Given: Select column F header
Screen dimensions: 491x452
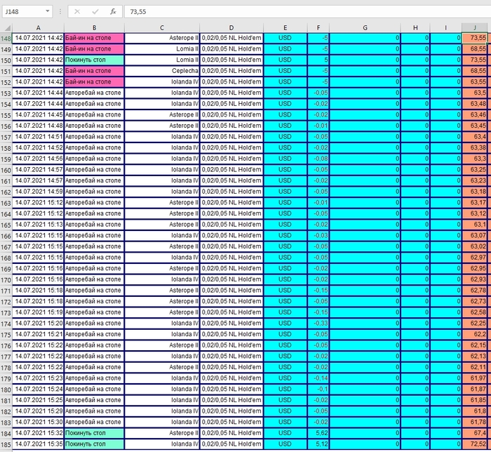Looking at the screenshot, I should click(318, 28).
